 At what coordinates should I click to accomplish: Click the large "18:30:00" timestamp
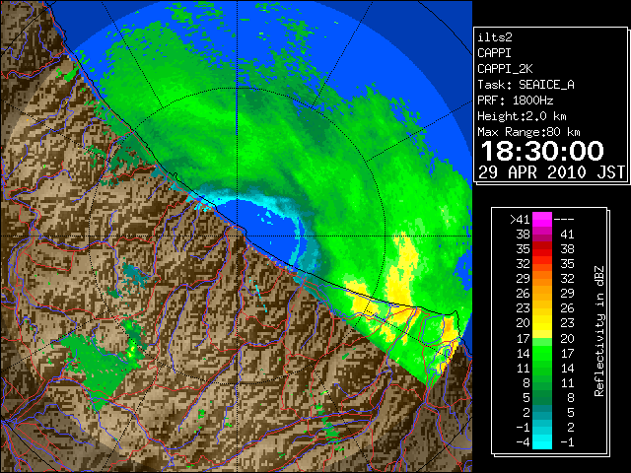point(542,151)
